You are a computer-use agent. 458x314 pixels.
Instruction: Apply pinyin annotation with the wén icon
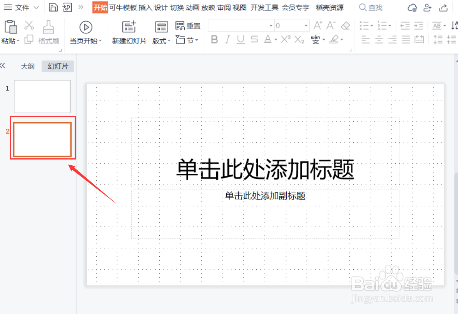point(316,39)
